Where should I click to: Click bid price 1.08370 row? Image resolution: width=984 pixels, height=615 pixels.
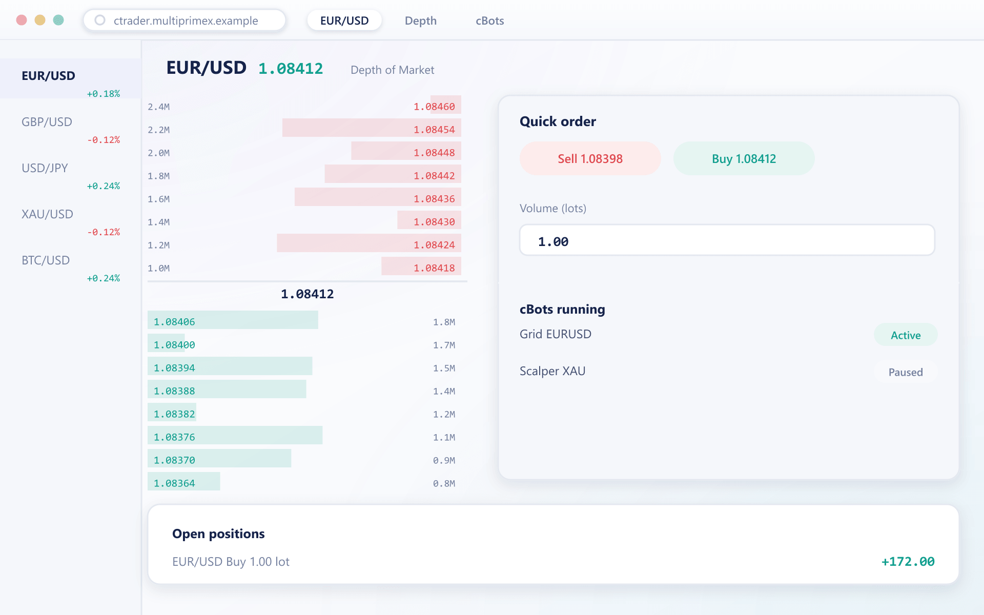(x=304, y=458)
